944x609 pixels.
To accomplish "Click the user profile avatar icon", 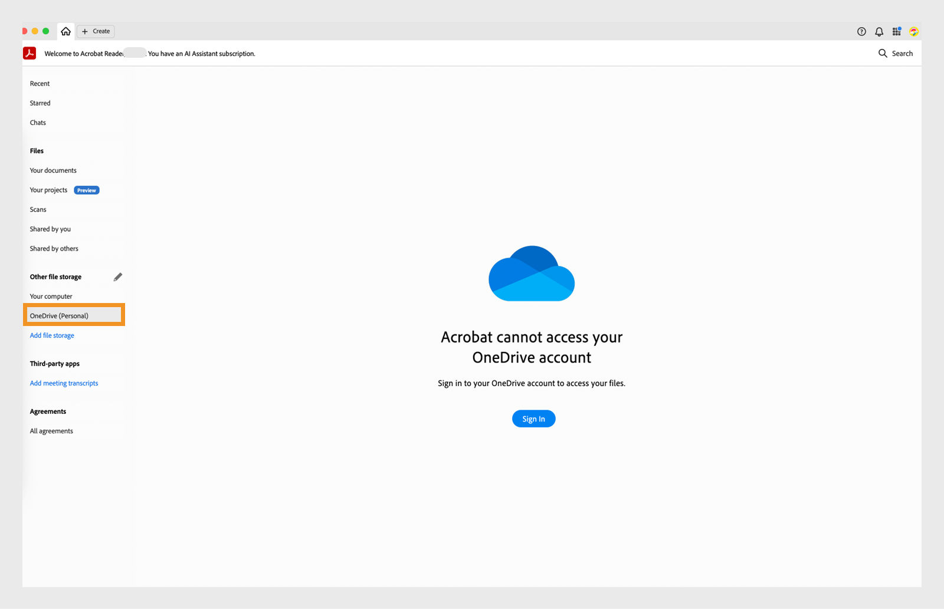I will click(x=913, y=31).
